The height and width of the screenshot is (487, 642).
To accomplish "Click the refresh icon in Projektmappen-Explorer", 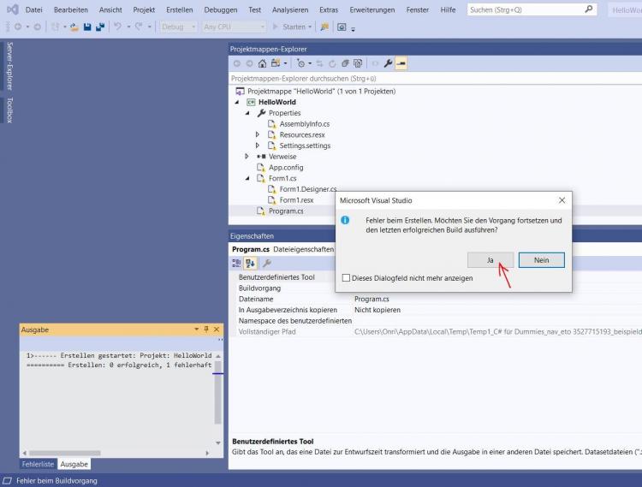I will pyautogui.click(x=332, y=63).
